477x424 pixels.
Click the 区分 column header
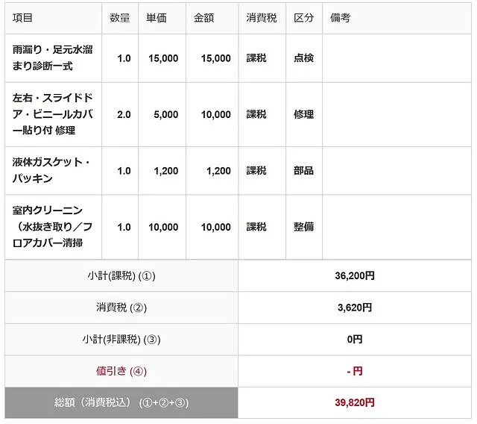pyautogui.click(x=304, y=18)
